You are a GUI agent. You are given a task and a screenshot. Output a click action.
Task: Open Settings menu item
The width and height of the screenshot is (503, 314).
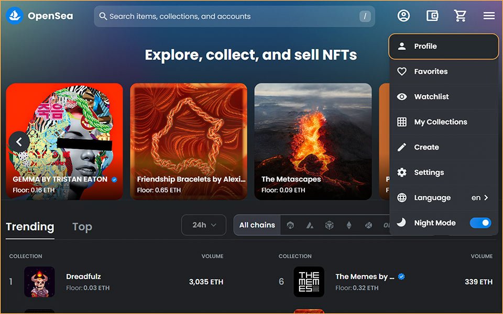coord(444,172)
